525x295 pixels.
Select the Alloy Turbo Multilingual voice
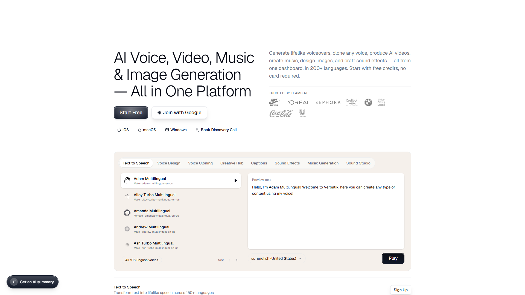click(x=181, y=197)
